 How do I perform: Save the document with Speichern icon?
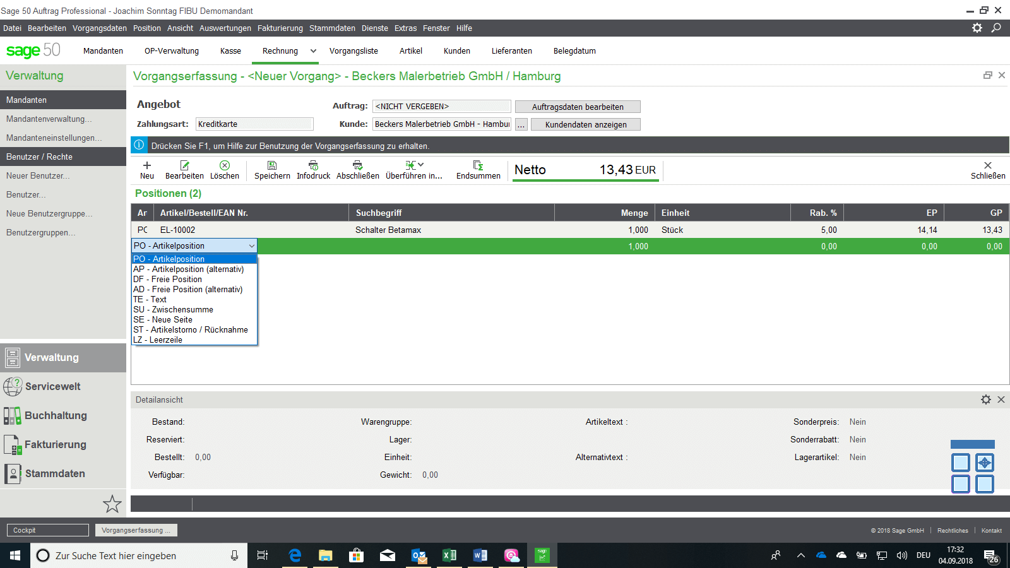[272, 165]
